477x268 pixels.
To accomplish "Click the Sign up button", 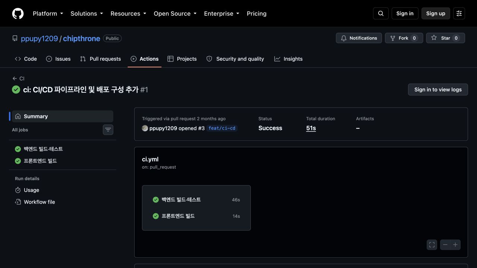I will 436,13.
